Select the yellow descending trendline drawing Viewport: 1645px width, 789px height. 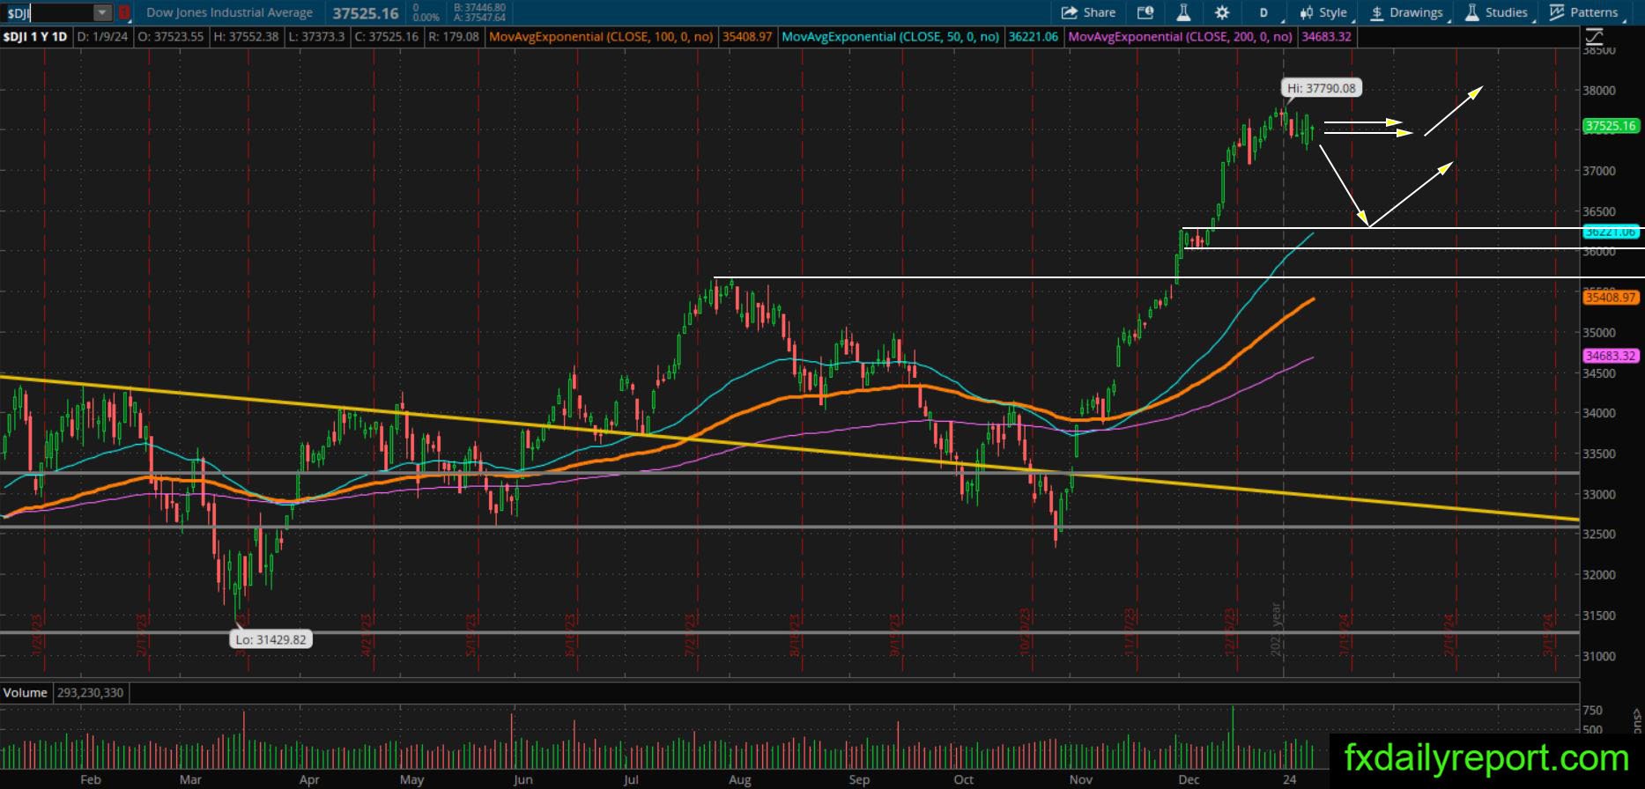click(790, 448)
